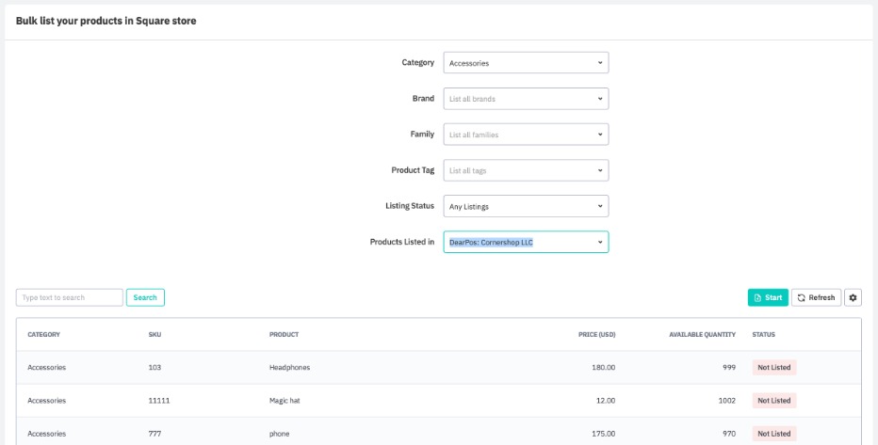Screen dimensions: 878x445
Task: Open the Family dropdown list
Action: pos(526,135)
